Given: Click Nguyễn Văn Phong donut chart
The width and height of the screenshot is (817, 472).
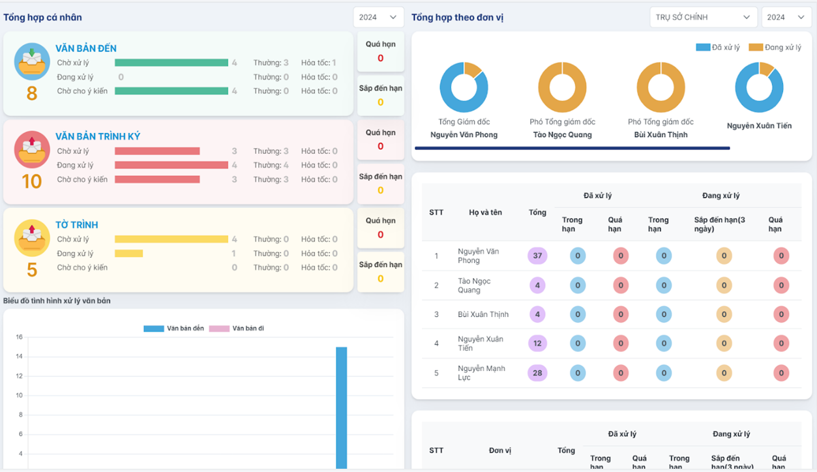Looking at the screenshot, I should pyautogui.click(x=464, y=87).
